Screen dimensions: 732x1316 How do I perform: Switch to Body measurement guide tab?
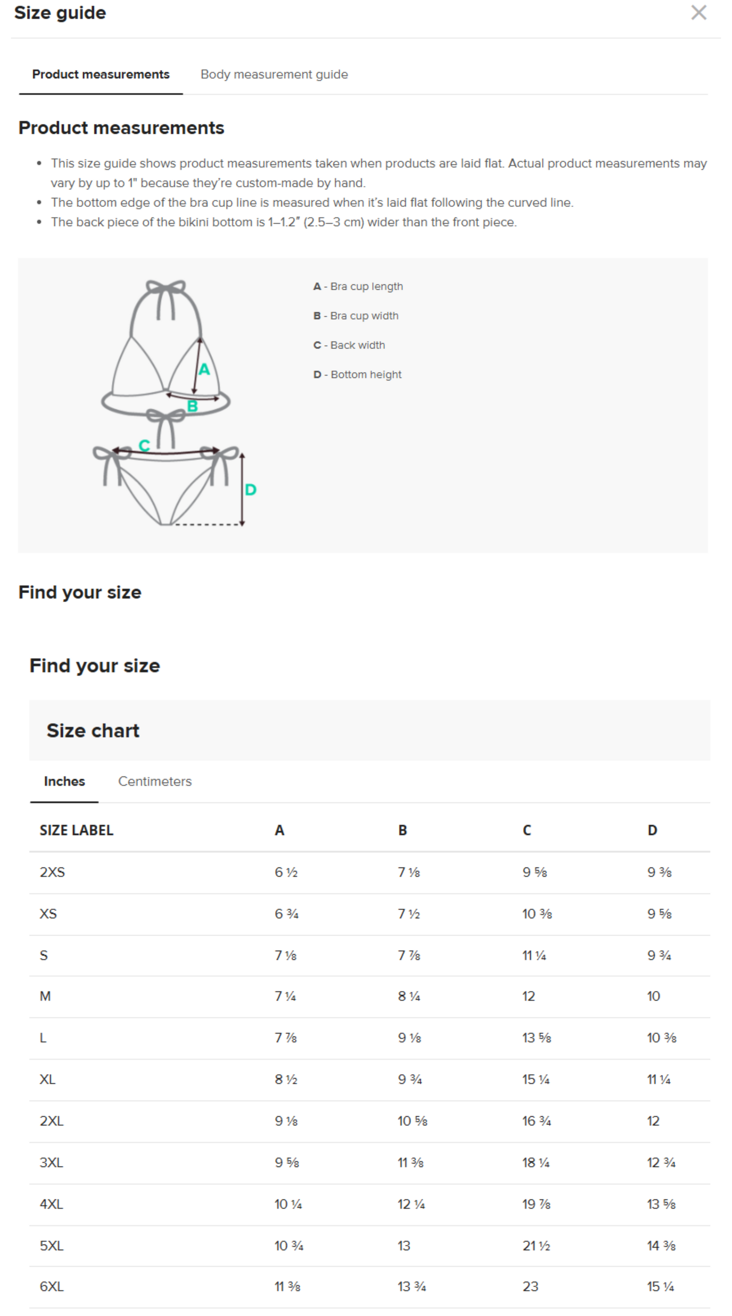tap(274, 74)
